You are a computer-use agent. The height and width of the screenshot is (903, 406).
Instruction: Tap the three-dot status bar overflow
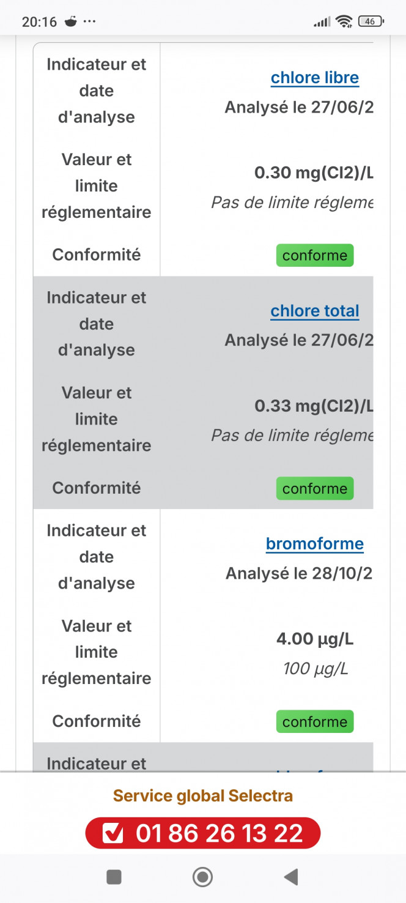[x=89, y=21]
